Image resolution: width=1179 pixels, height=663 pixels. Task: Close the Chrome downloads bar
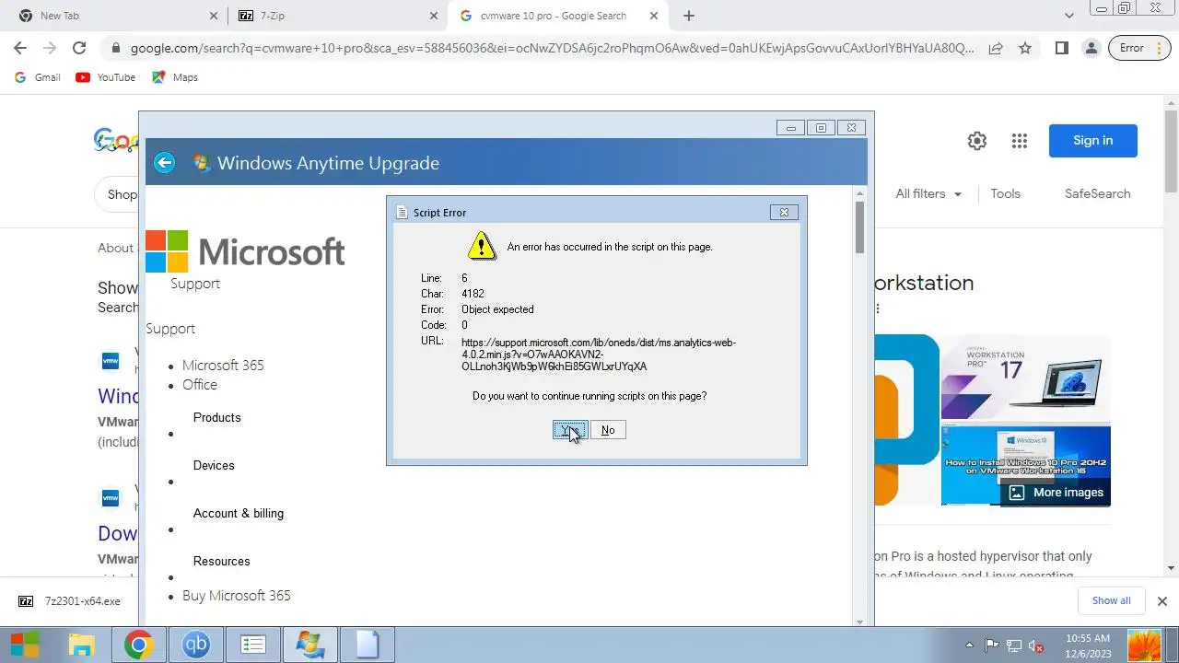point(1161,600)
